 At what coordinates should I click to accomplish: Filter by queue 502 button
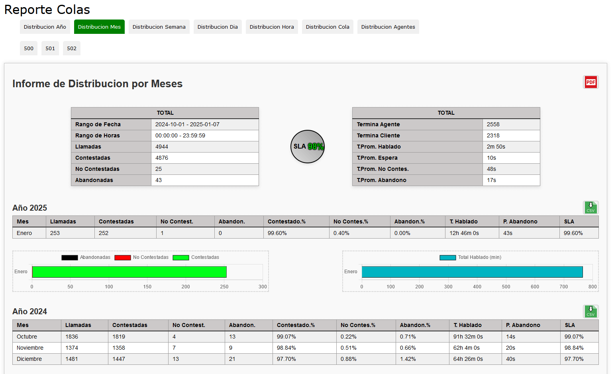[72, 48]
